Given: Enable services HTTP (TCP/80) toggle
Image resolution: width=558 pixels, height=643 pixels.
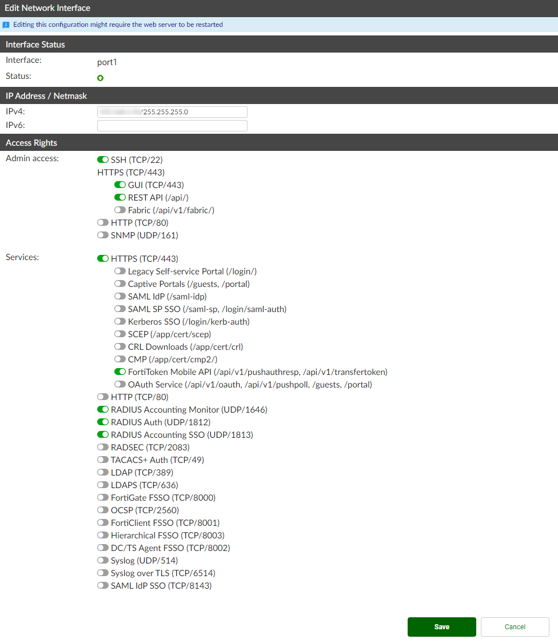Looking at the screenshot, I should pyautogui.click(x=102, y=397).
